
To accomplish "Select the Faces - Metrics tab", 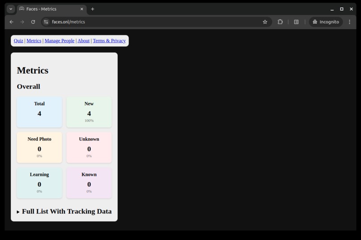I will point(52,9).
